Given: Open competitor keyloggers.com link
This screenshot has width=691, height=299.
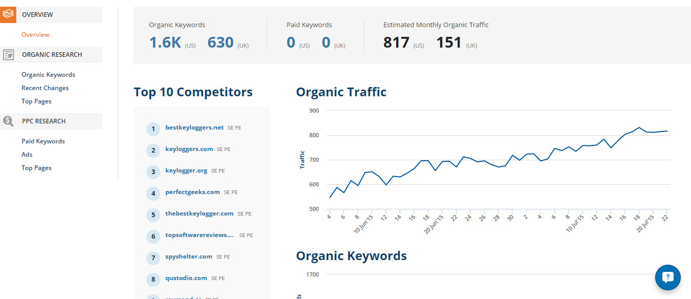Looking at the screenshot, I should click(189, 149).
